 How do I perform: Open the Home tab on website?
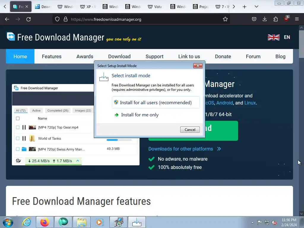tap(20, 56)
